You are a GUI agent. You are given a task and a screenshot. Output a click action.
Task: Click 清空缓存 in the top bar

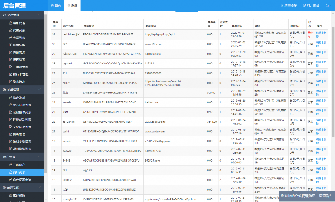tap(289, 5)
